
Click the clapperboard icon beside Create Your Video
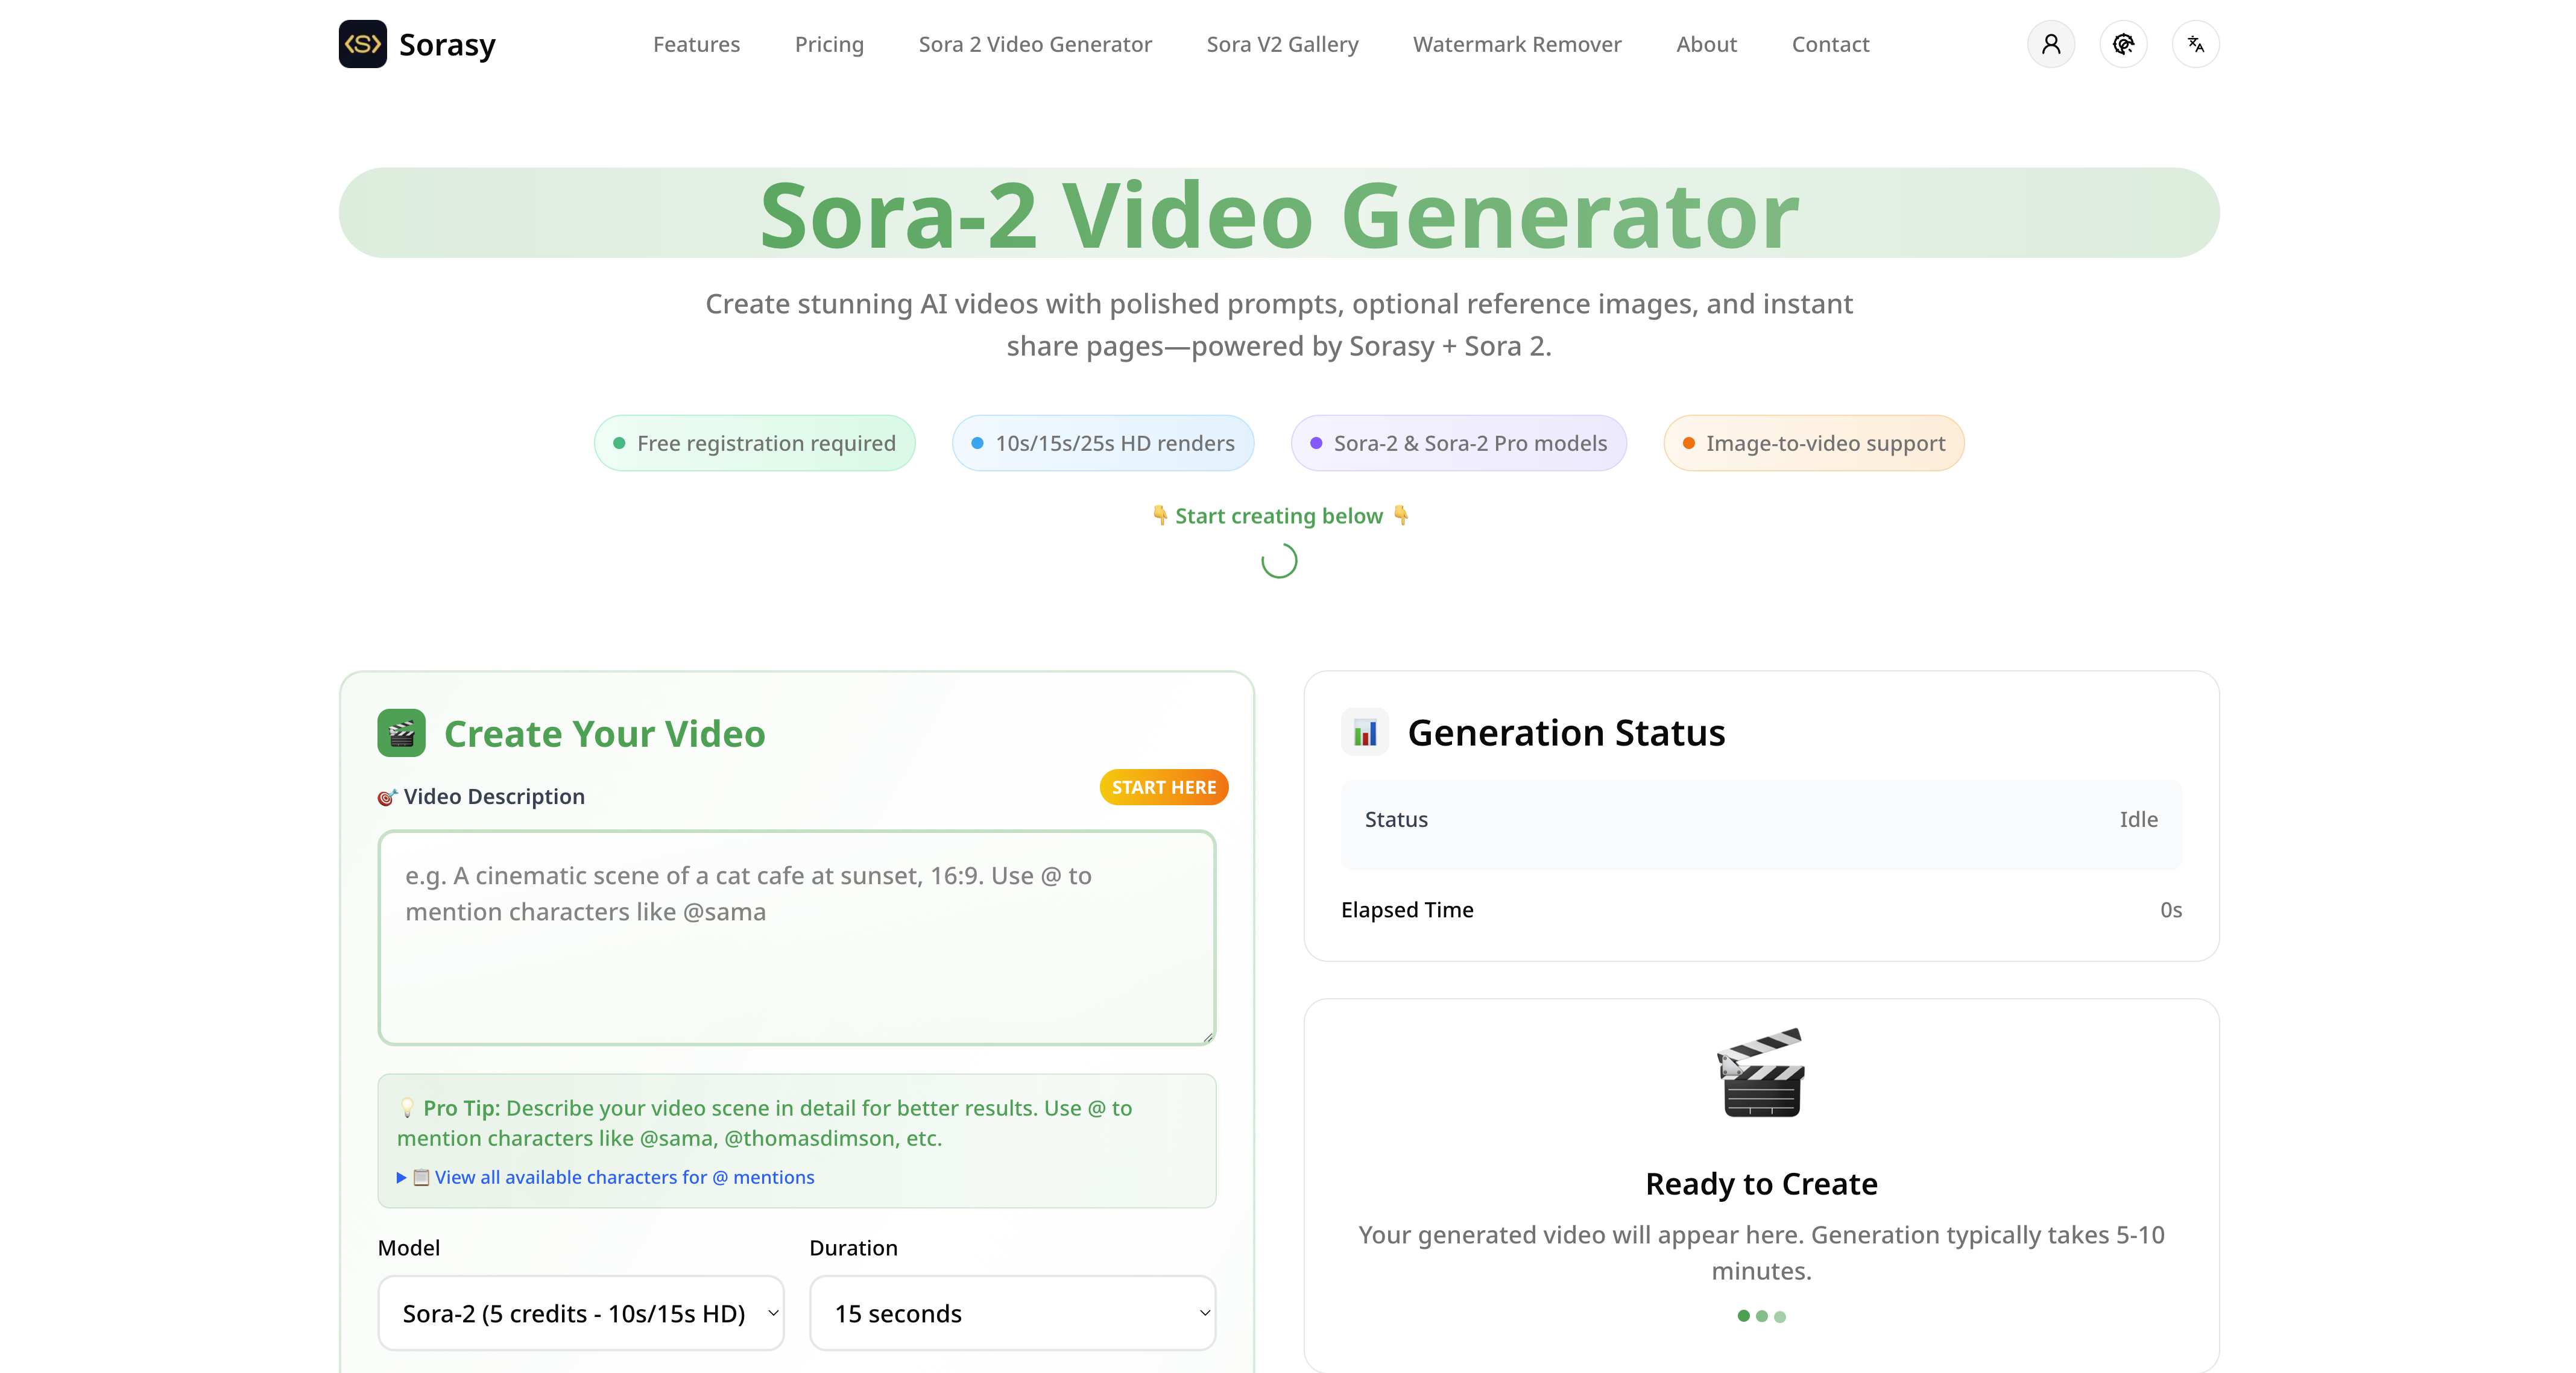[401, 734]
